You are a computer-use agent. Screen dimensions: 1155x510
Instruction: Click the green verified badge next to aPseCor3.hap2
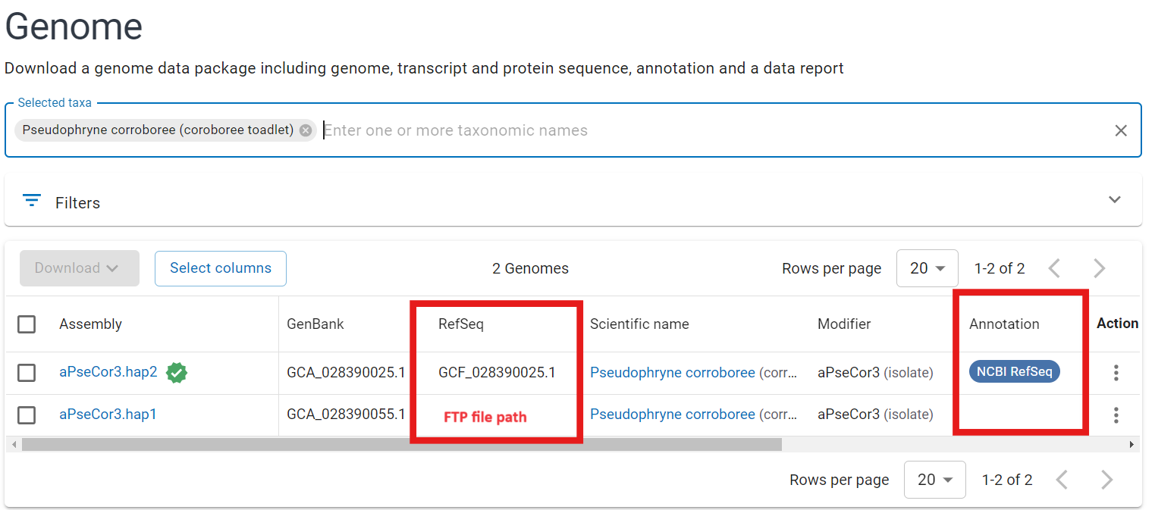click(177, 372)
